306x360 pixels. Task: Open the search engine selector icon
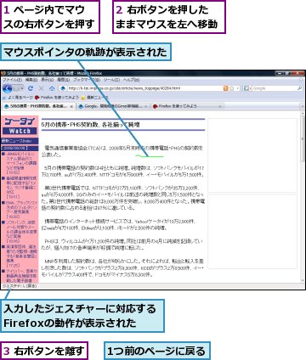pos(247,88)
